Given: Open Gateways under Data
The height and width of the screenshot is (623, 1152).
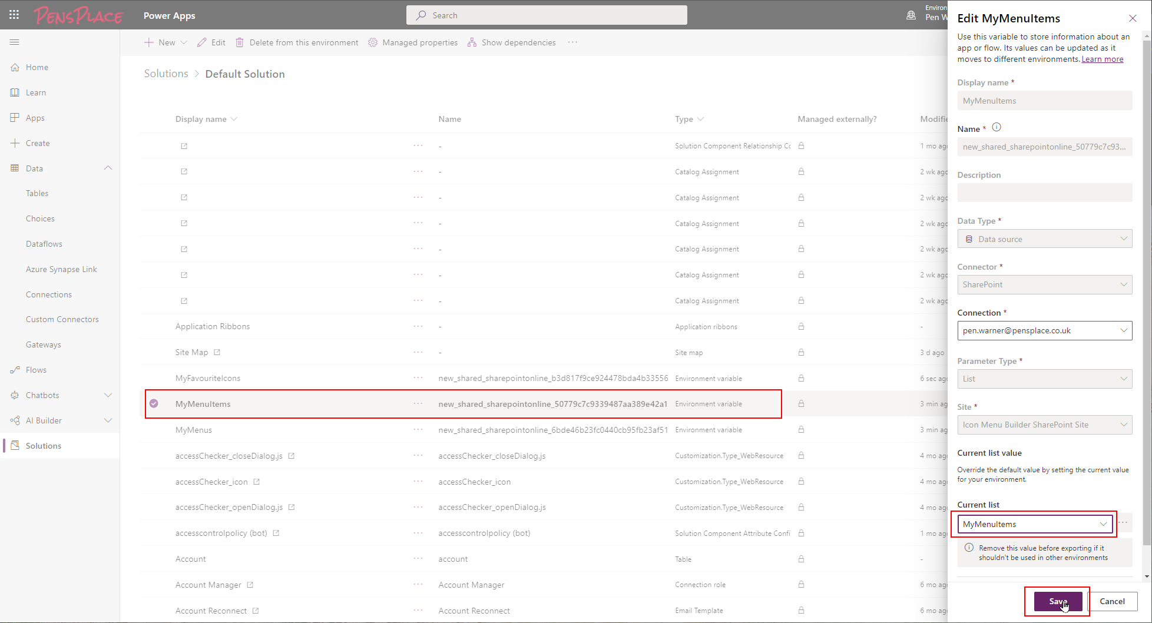Looking at the screenshot, I should tap(44, 344).
